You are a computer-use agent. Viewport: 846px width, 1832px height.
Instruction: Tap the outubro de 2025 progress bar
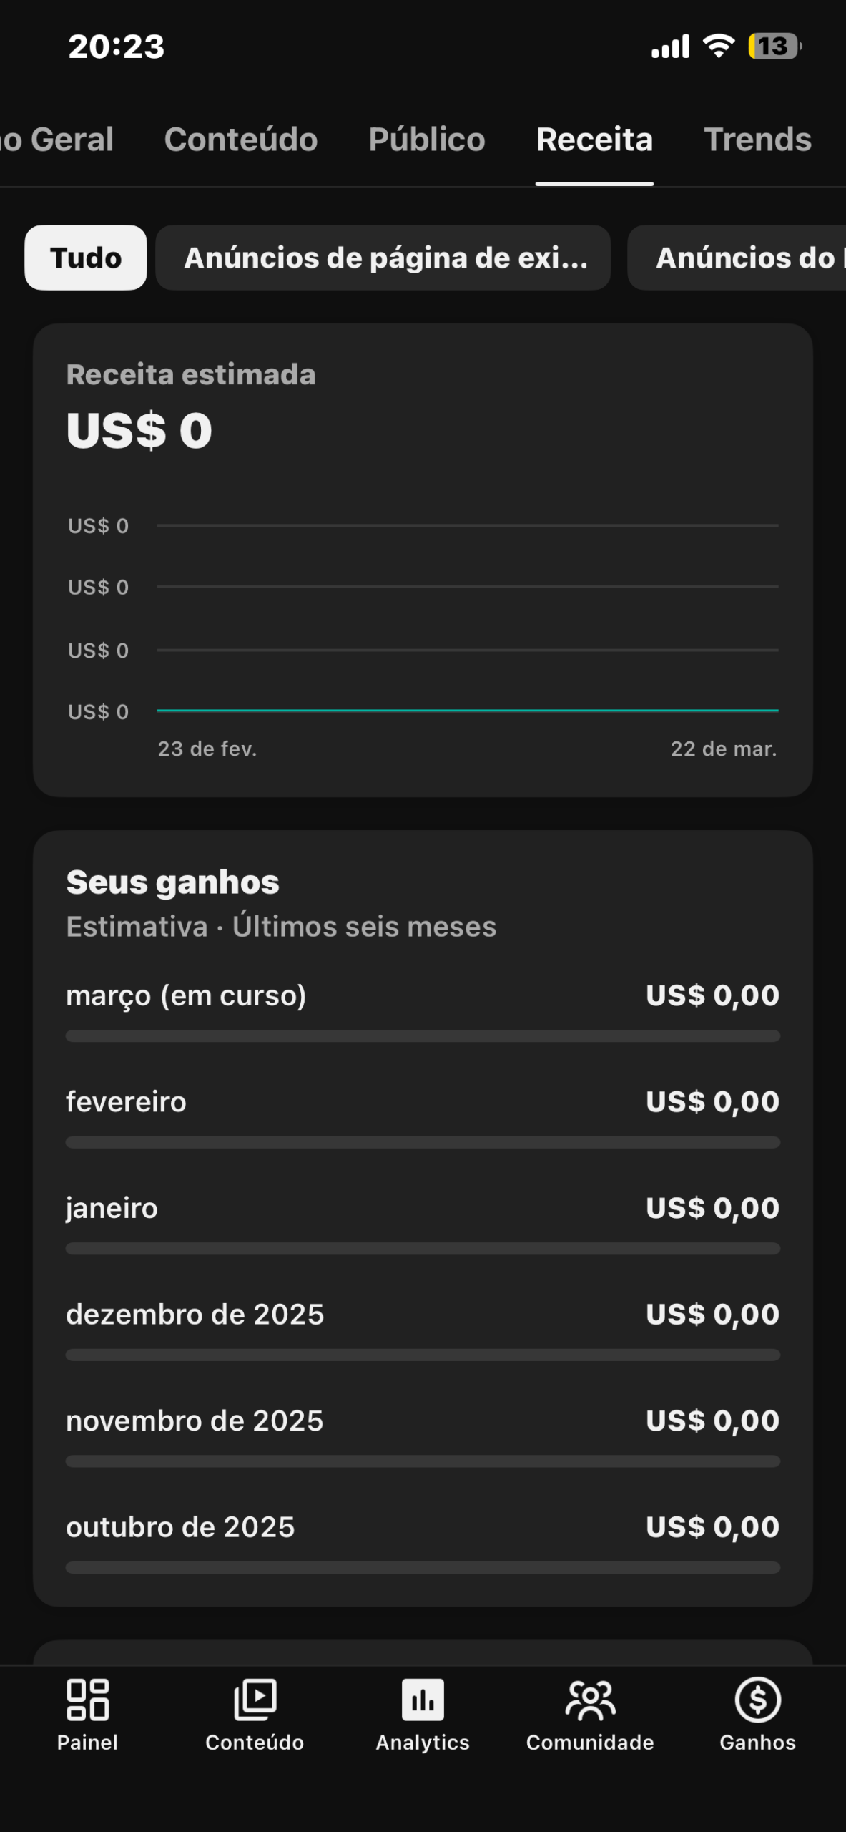pyautogui.click(x=423, y=1568)
